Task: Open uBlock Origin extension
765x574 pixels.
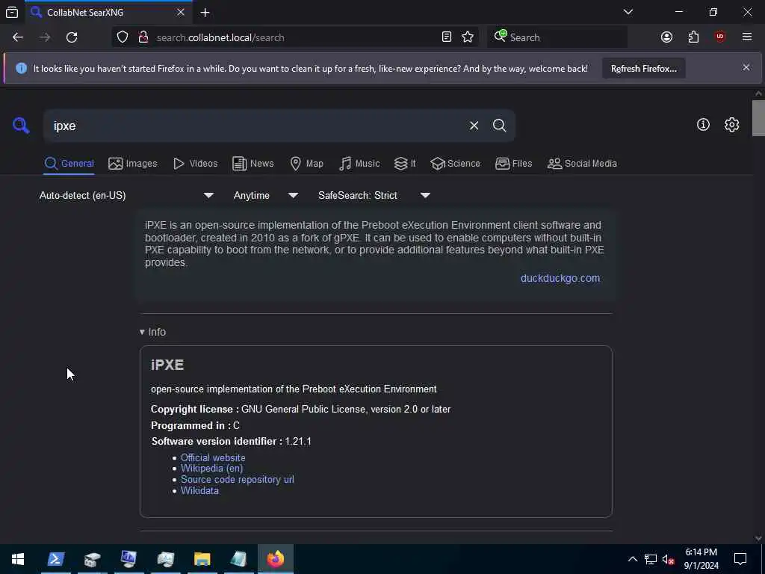Action: point(720,37)
